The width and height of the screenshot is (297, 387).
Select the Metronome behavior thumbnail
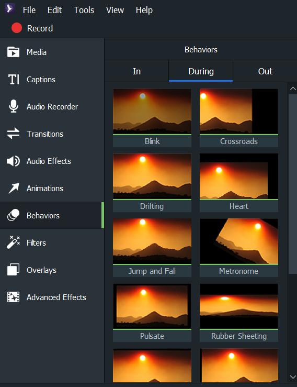point(239,241)
